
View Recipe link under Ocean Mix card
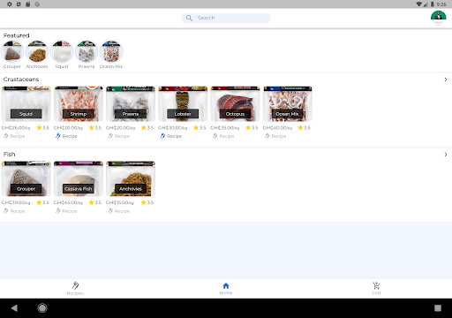coord(275,136)
